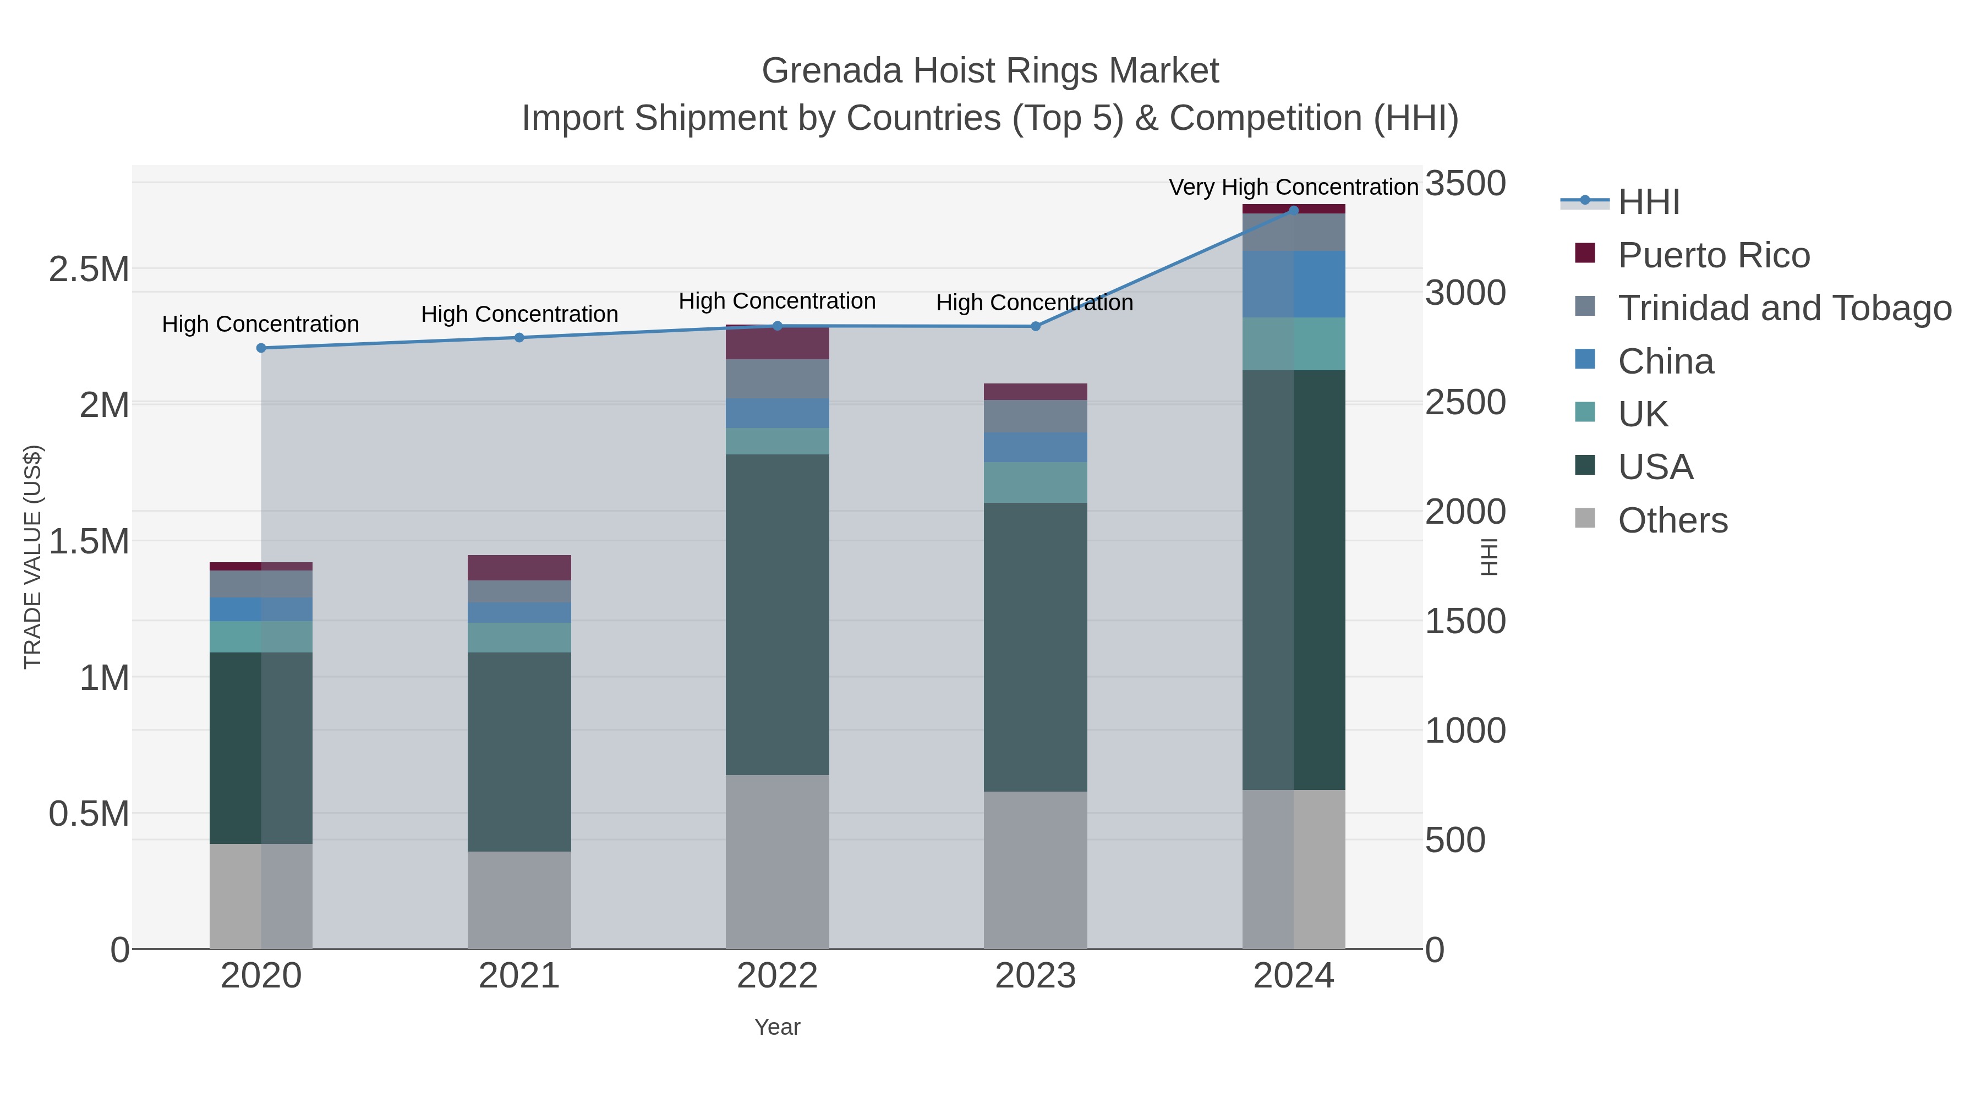Click the 3000 right-axis tick label

click(x=1466, y=293)
